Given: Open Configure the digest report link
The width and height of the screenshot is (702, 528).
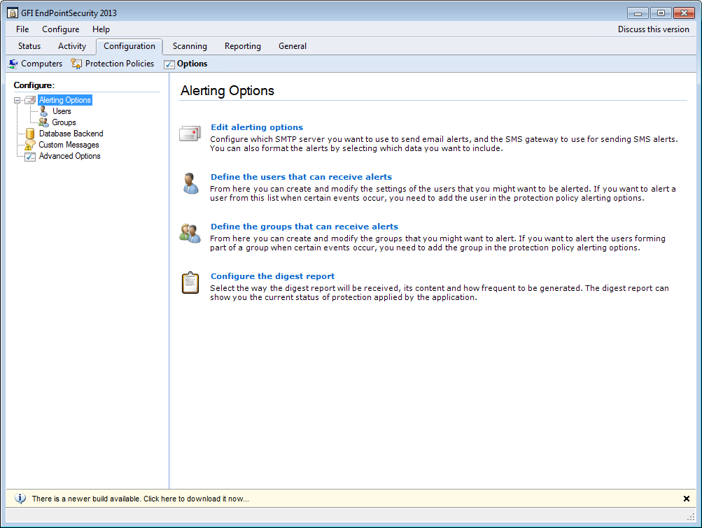Looking at the screenshot, I should coord(272,276).
